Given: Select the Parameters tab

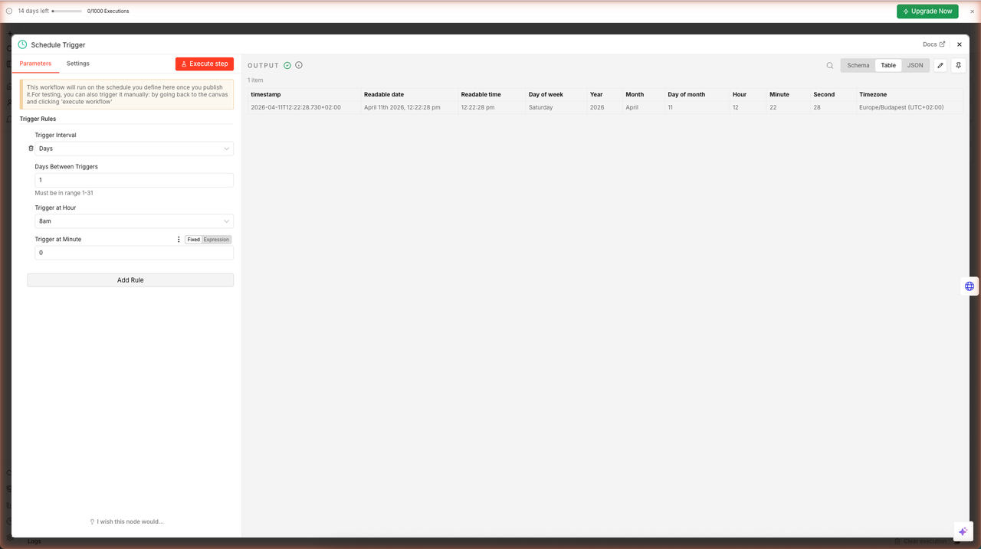Looking at the screenshot, I should click(x=35, y=64).
